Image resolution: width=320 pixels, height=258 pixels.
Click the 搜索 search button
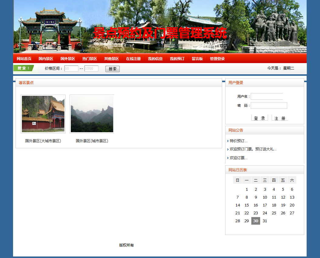coord(112,69)
